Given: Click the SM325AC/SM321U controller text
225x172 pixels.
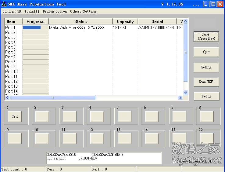Looking at the screenshot, I should pyautogui.click(x=62, y=155).
